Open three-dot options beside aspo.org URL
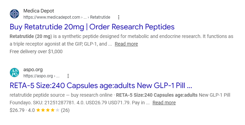245x125 pixels. 68,76
